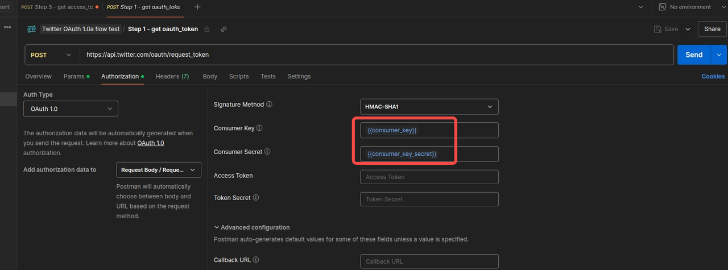Switch to the Overview tab

coord(38,76)
